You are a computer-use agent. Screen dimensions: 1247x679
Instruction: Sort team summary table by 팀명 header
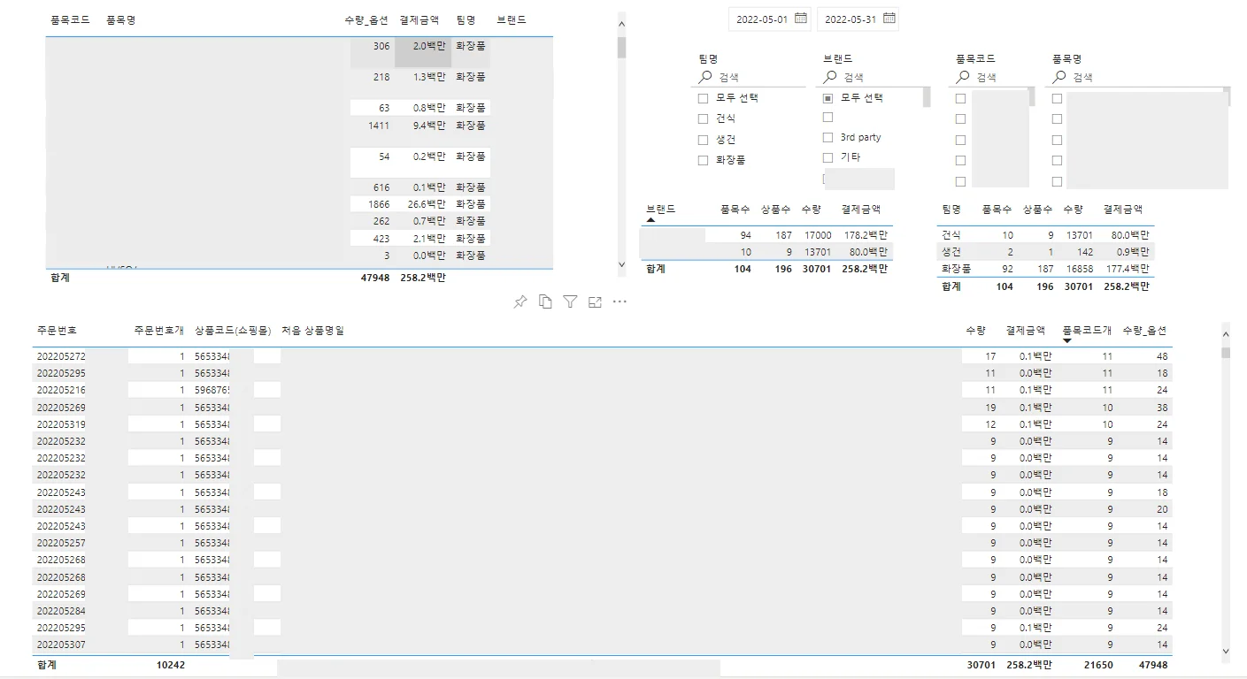coord(951,210)
